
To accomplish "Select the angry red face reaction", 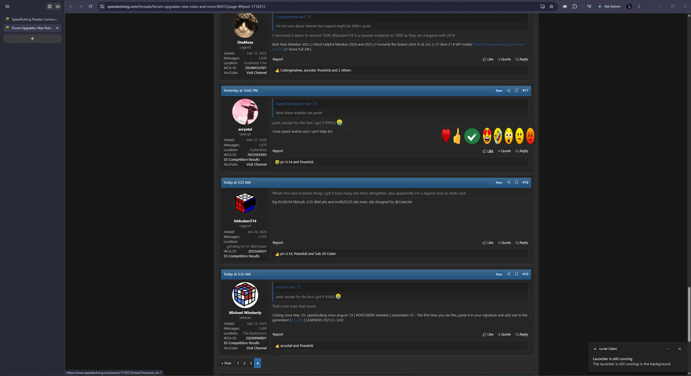I will pyautogui.click(x=530, y=136).
